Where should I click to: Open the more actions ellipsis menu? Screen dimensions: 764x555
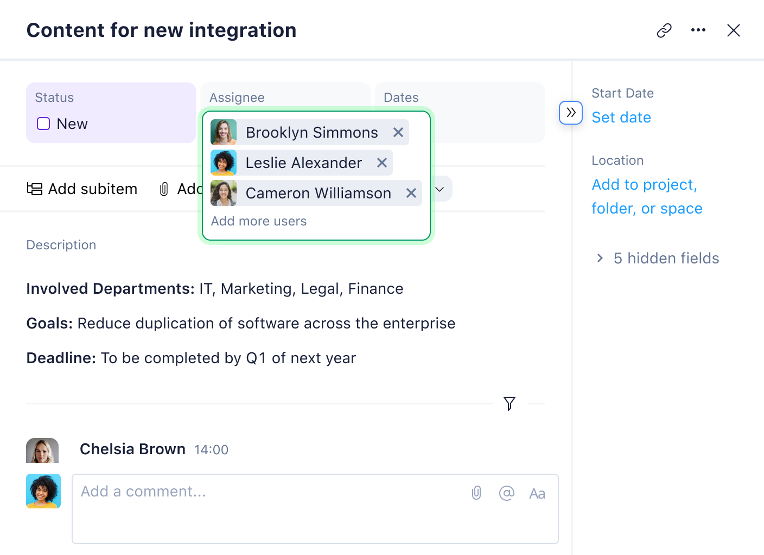tap(698, 30)
